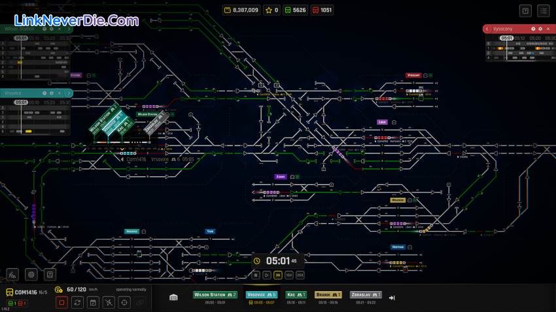Click the Vysocony station label on map
Image resolution: width=556 pixels, height=312 pixels.
point(413,75)
